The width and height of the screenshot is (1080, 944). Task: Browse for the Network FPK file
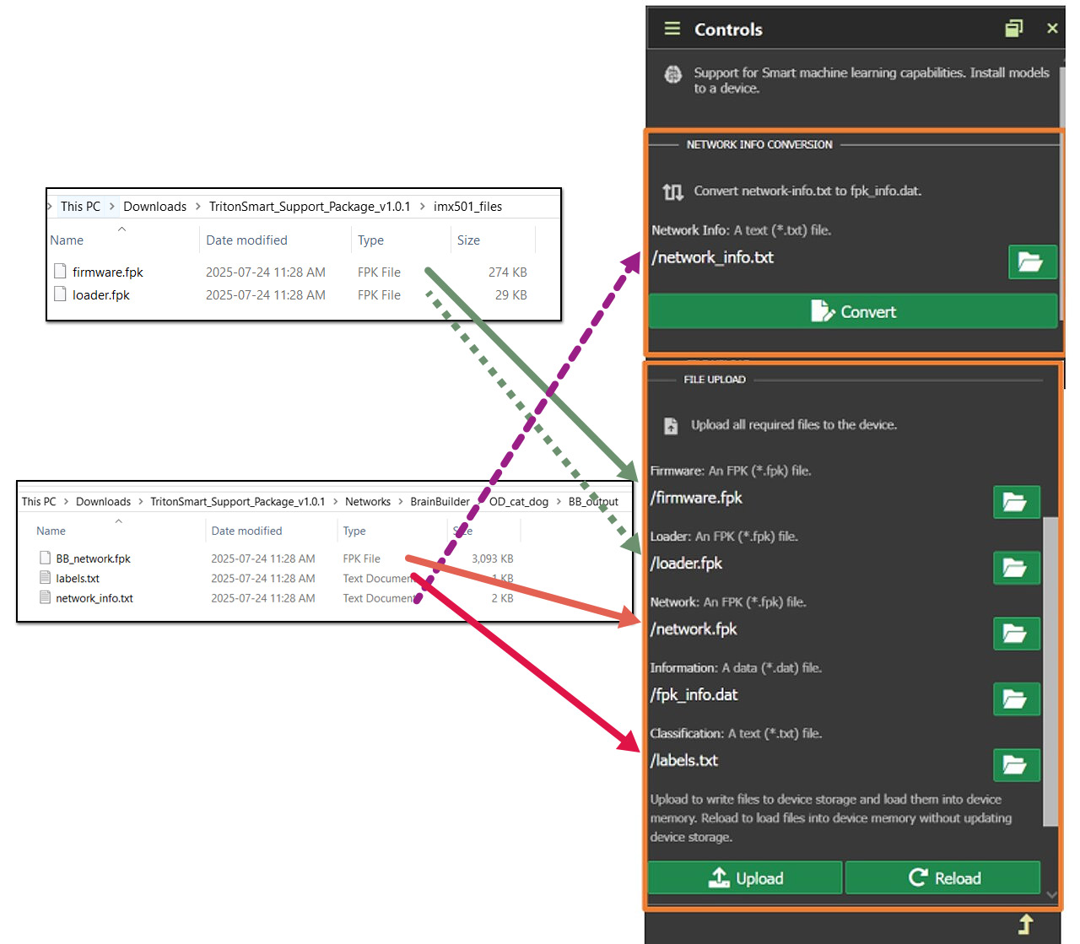coord(1016,634)
